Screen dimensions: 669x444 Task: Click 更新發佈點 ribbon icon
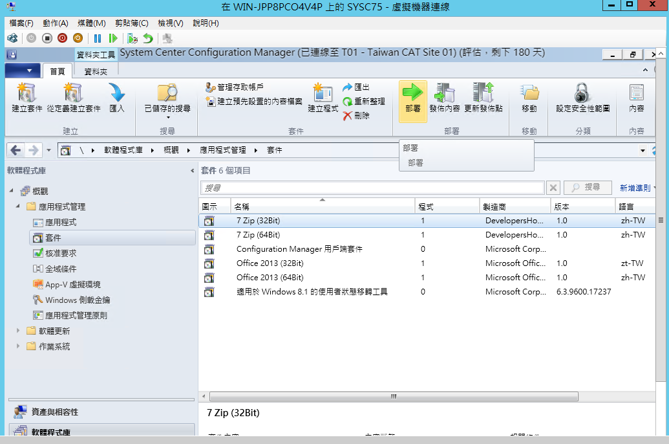pyautogui.click(x=483, y=98)
